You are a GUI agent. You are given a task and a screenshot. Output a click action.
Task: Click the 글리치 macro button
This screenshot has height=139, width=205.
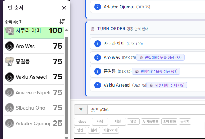pyautogui.click(x=185, y=122)
